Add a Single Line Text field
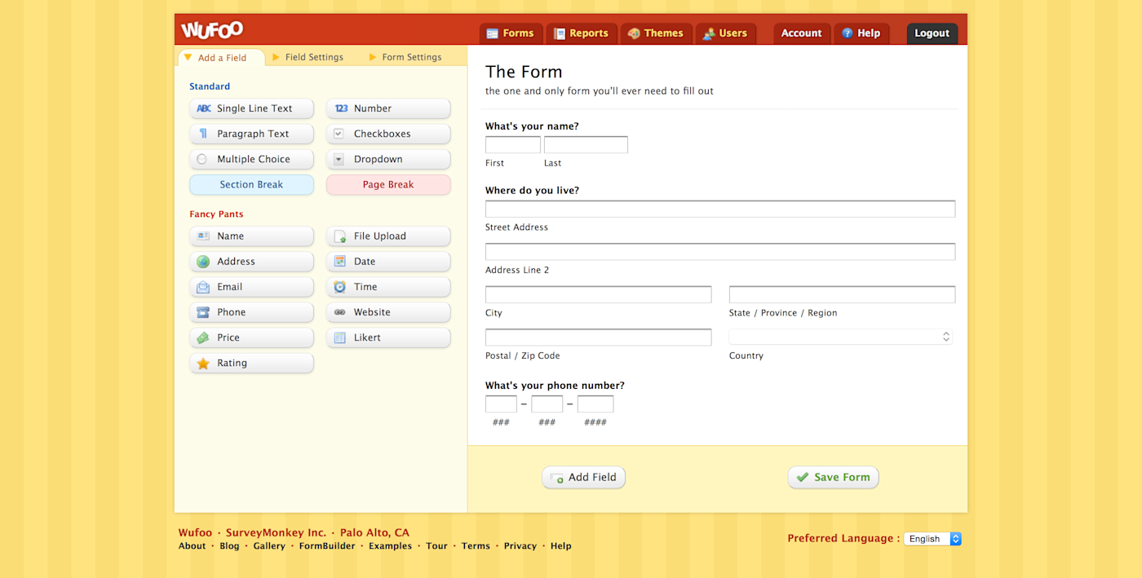This screenshot has height=578, width=1142. [251, 108]
